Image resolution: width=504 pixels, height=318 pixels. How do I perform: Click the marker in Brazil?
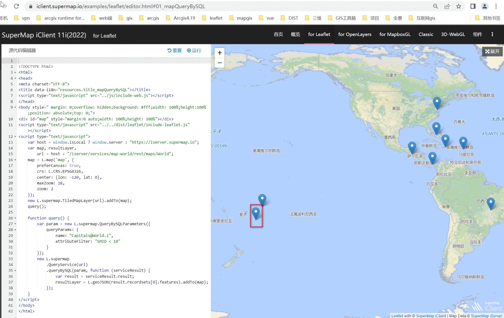click(x=491, y=204)
